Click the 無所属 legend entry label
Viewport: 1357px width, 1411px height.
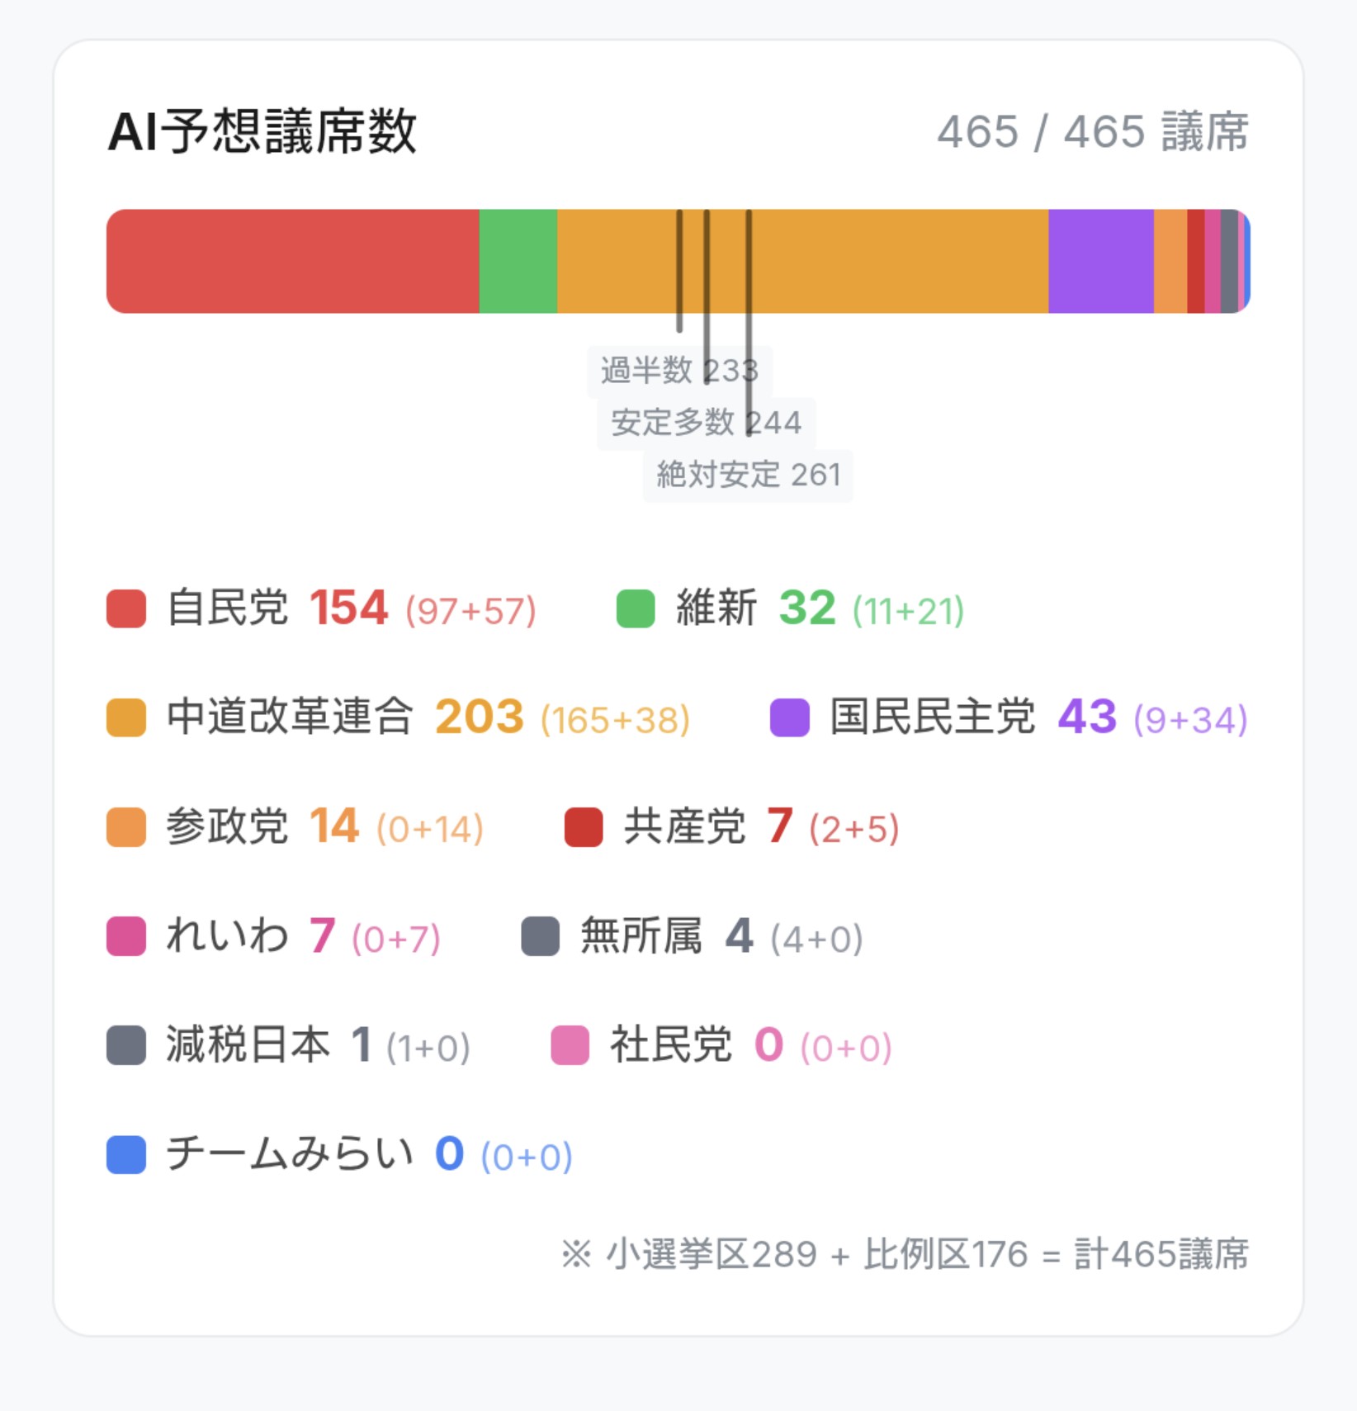[641, 936]
